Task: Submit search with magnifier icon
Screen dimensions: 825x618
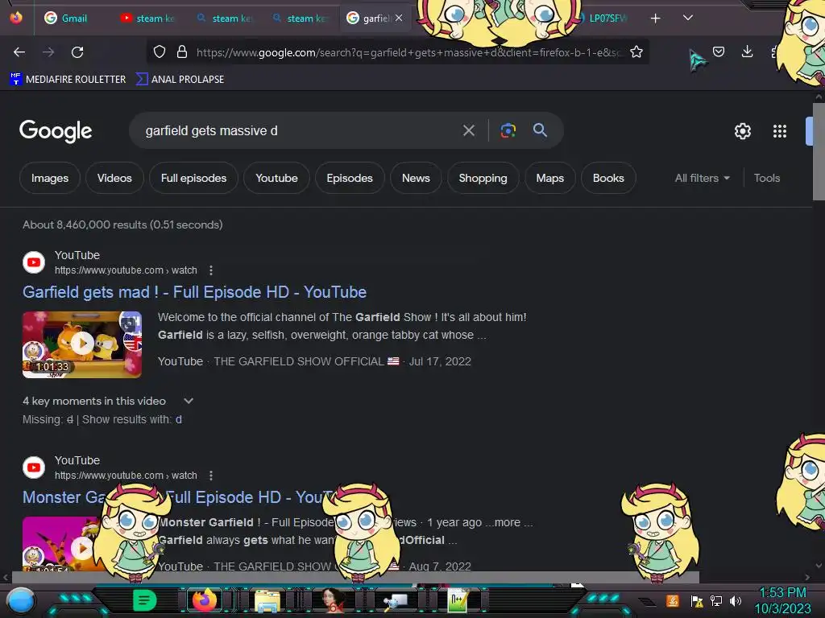Action: (x=540, y=130)
